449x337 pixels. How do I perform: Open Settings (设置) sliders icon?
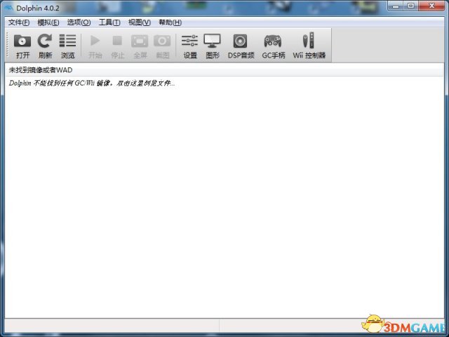click(189, 41)
